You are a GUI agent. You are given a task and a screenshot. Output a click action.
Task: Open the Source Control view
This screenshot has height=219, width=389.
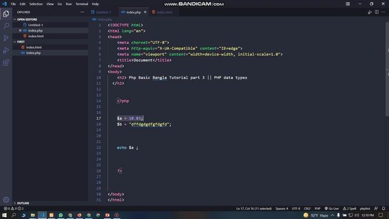tap(6, 38)
